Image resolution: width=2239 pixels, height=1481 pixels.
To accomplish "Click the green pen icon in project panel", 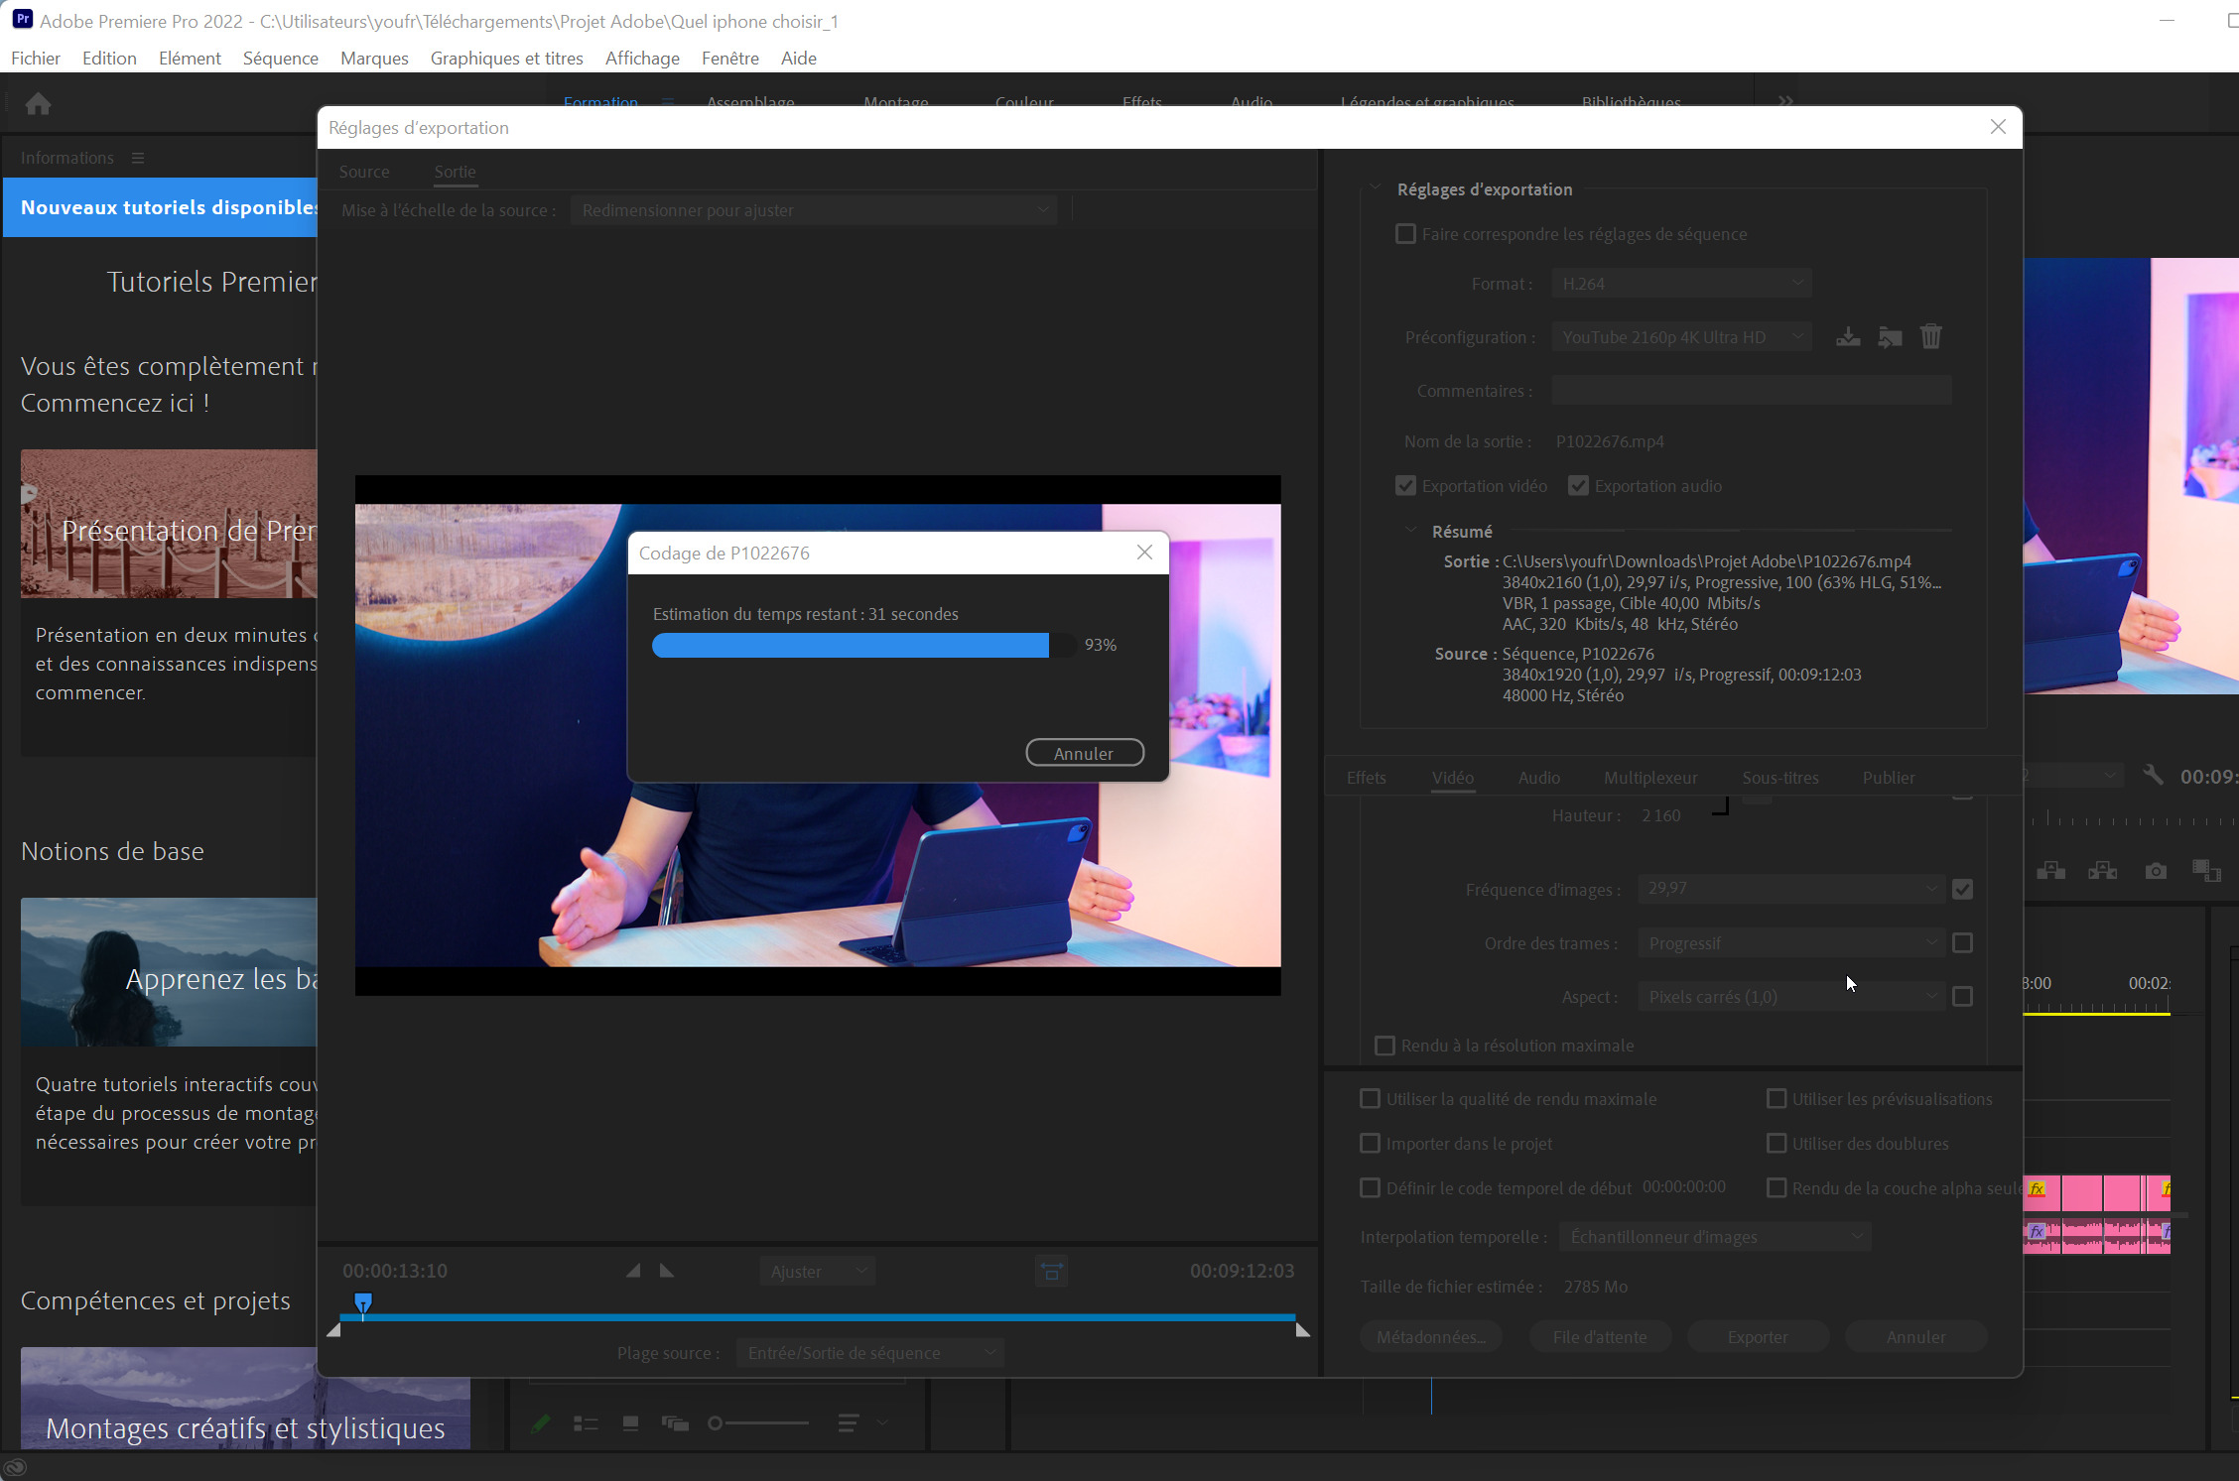I will click(540, 1423).
